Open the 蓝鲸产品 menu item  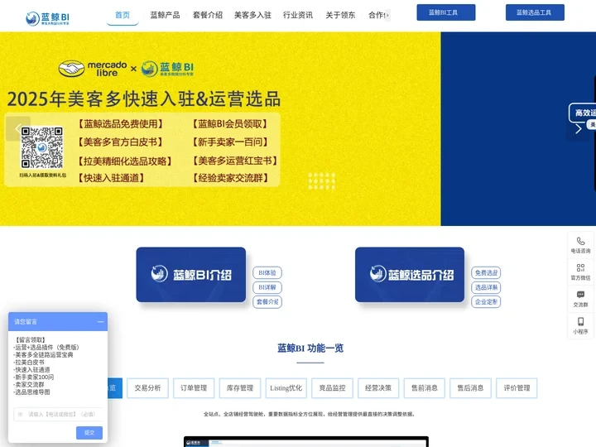(165, 15)
